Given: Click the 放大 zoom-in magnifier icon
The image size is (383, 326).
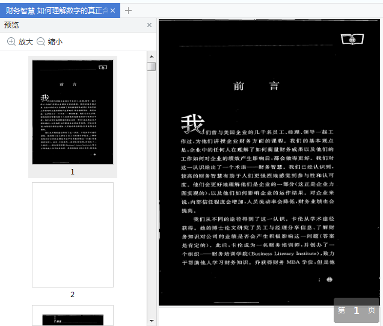Looking at the screenshot, I should click(x=11, y=42).
